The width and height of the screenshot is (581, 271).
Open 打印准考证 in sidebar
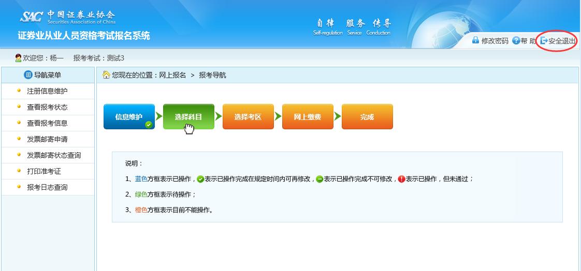pyautogui.click(x=44, y=171)
